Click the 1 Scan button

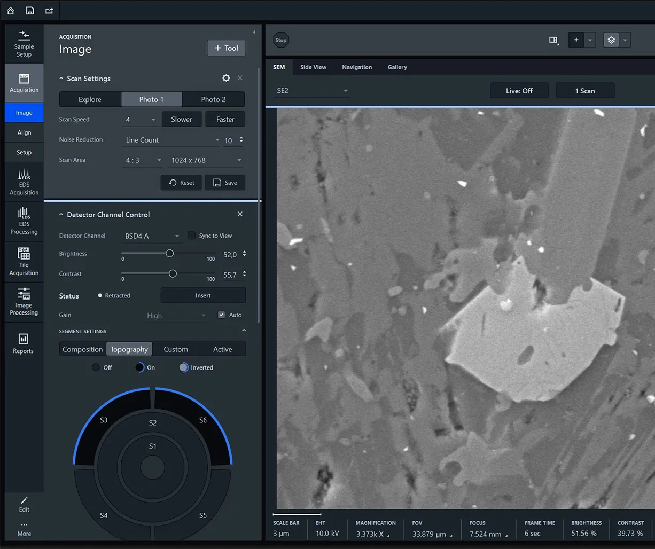coord(585,91)
